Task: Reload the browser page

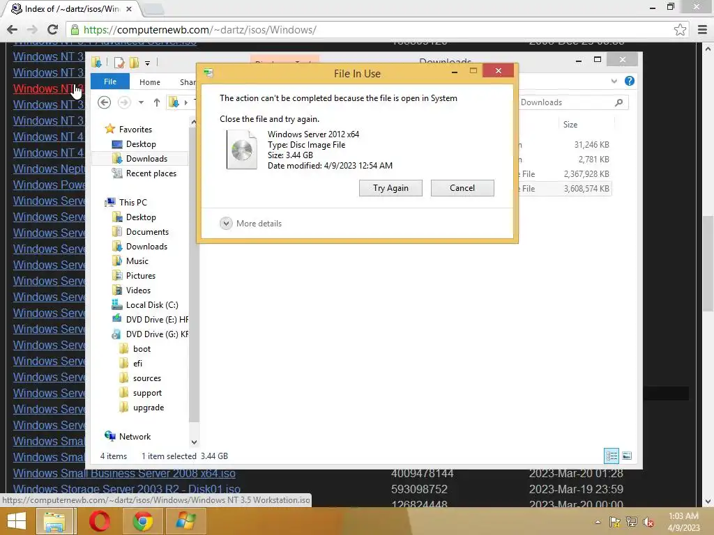Action: click(x=52, y=29)
